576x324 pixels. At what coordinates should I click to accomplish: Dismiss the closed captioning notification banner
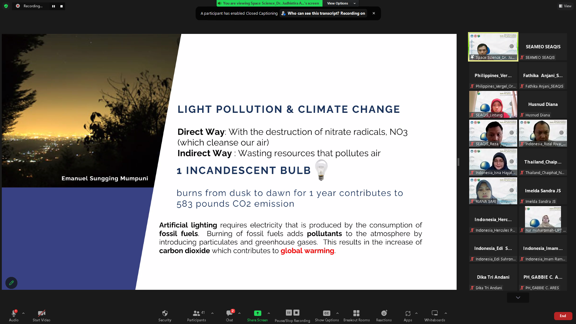pos(374,13)
